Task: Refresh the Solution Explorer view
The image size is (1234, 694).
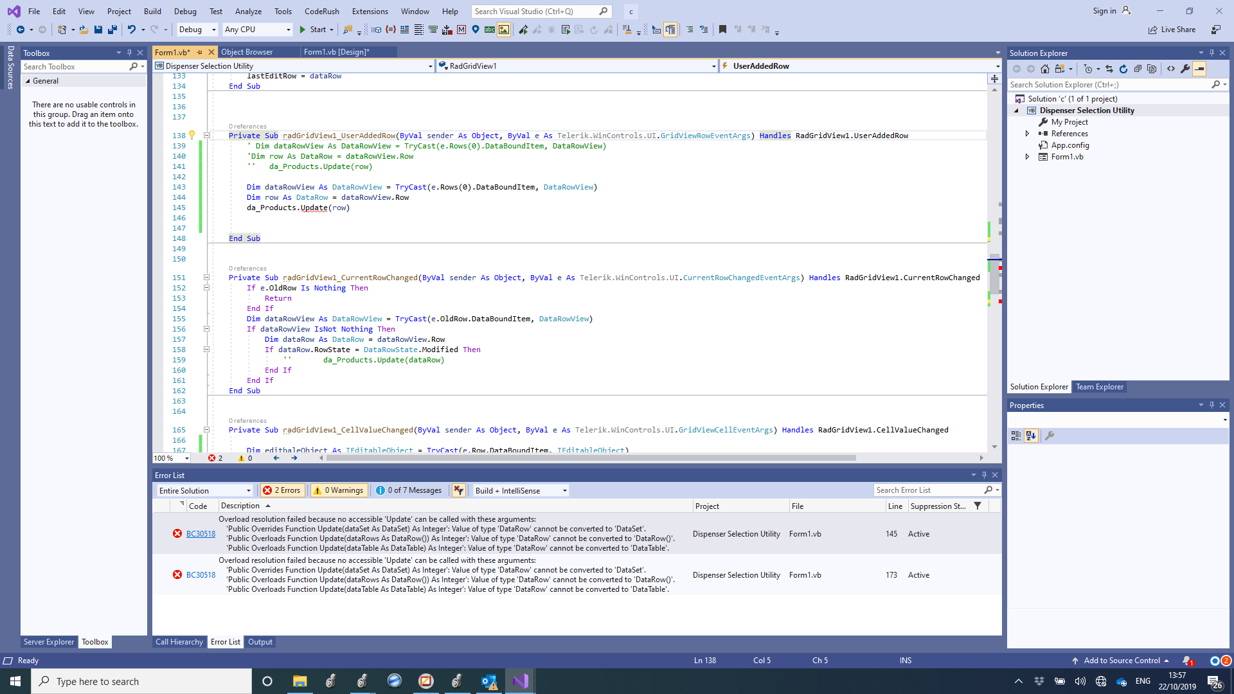Action: pyautogui.click(x=1123, y=69)
